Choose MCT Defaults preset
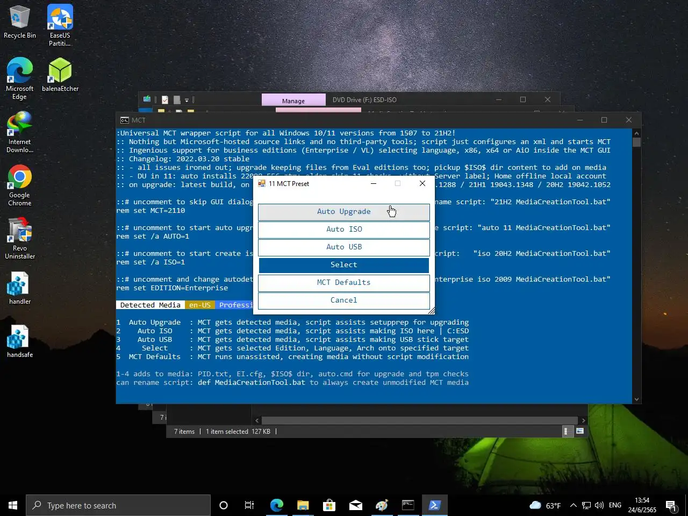This screenshot has height=516, width=688. pos(344,283)
